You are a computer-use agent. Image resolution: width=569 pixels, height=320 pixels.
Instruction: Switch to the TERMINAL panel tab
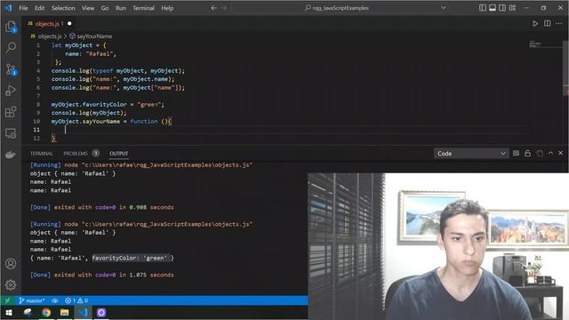coord(42,154)
